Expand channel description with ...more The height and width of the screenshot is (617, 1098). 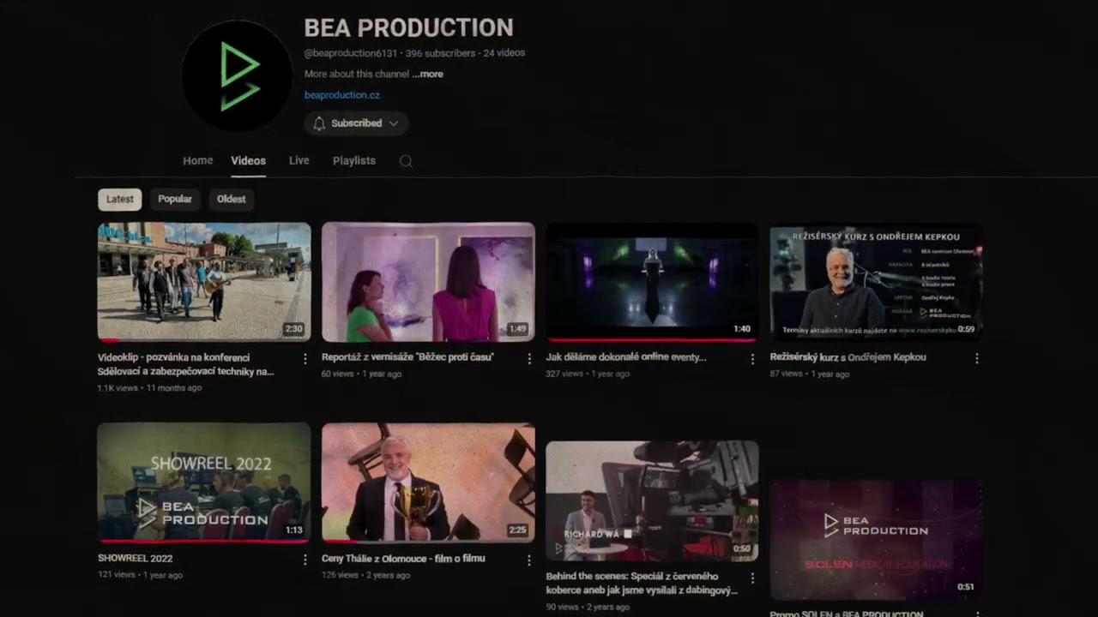click(x=427, y=75)
